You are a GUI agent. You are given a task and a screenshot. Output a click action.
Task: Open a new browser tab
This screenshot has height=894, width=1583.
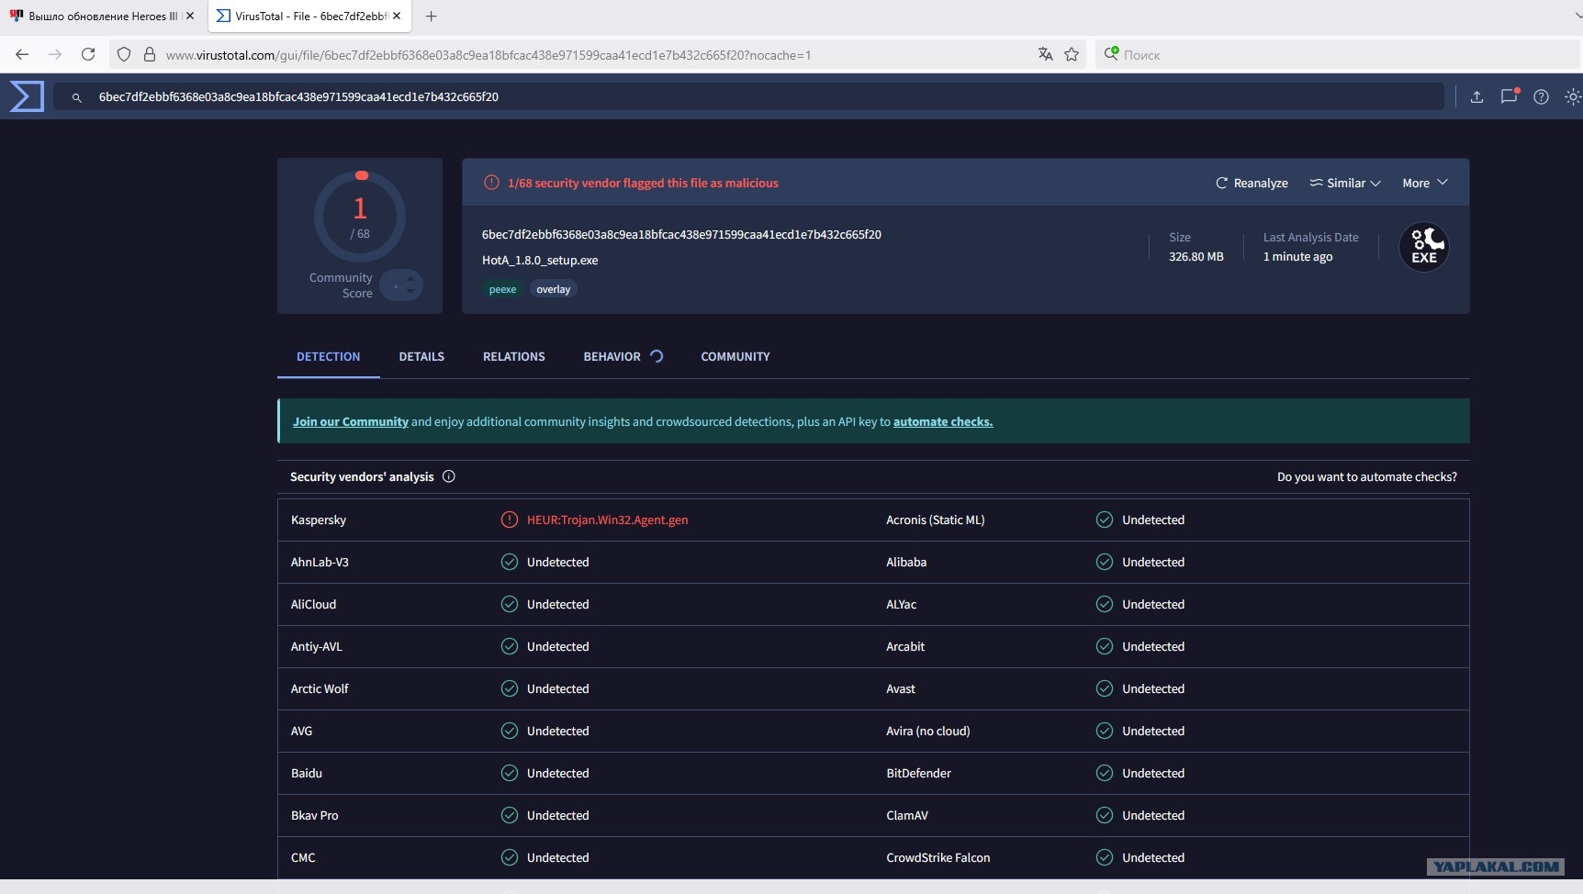[431, 16]
